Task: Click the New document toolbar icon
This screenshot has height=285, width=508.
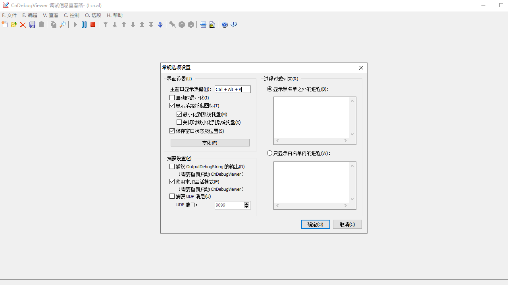Action: 5,25
